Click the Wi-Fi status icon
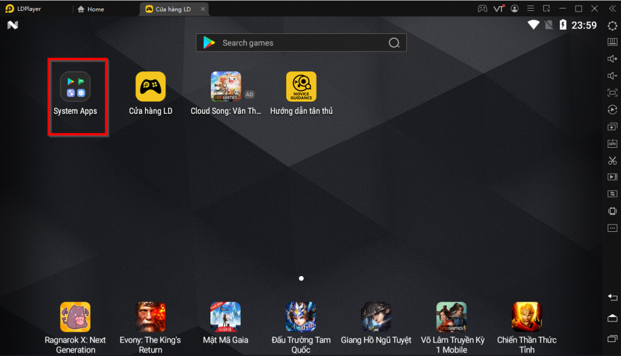This screenshot has width=621, height=356. tap(534, 25)
